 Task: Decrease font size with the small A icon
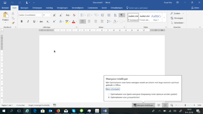[61, 15]
